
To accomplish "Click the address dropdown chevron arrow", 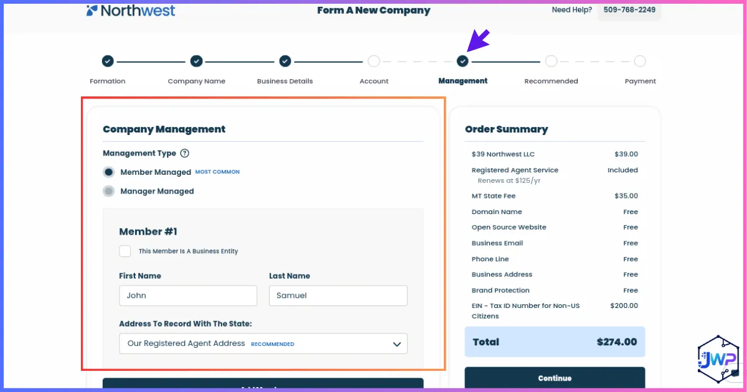I will [397, 344].
